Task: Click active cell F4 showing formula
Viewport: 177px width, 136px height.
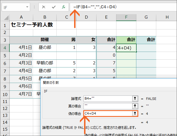Action: click(x=126, y=48)
